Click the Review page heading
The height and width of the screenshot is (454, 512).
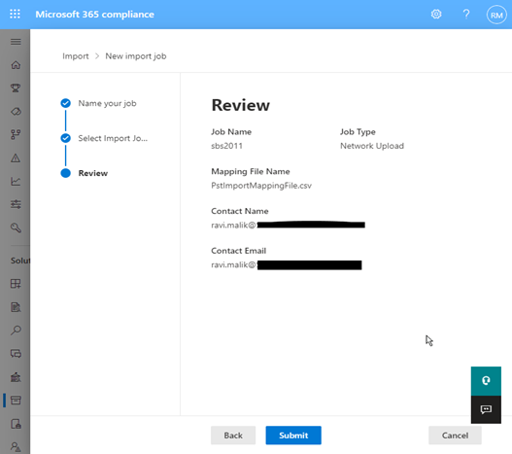pos(241,105)
